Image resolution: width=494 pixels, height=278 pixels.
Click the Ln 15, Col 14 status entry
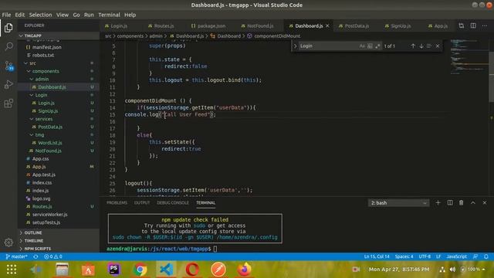(377, 256)
